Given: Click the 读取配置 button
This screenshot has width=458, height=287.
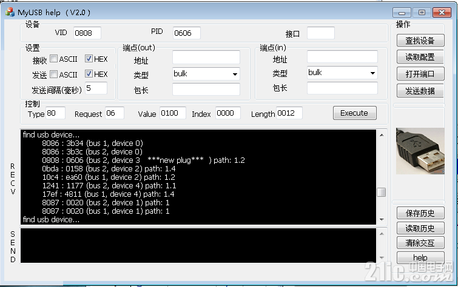Looking at the screenshot, I should point(420,57).
